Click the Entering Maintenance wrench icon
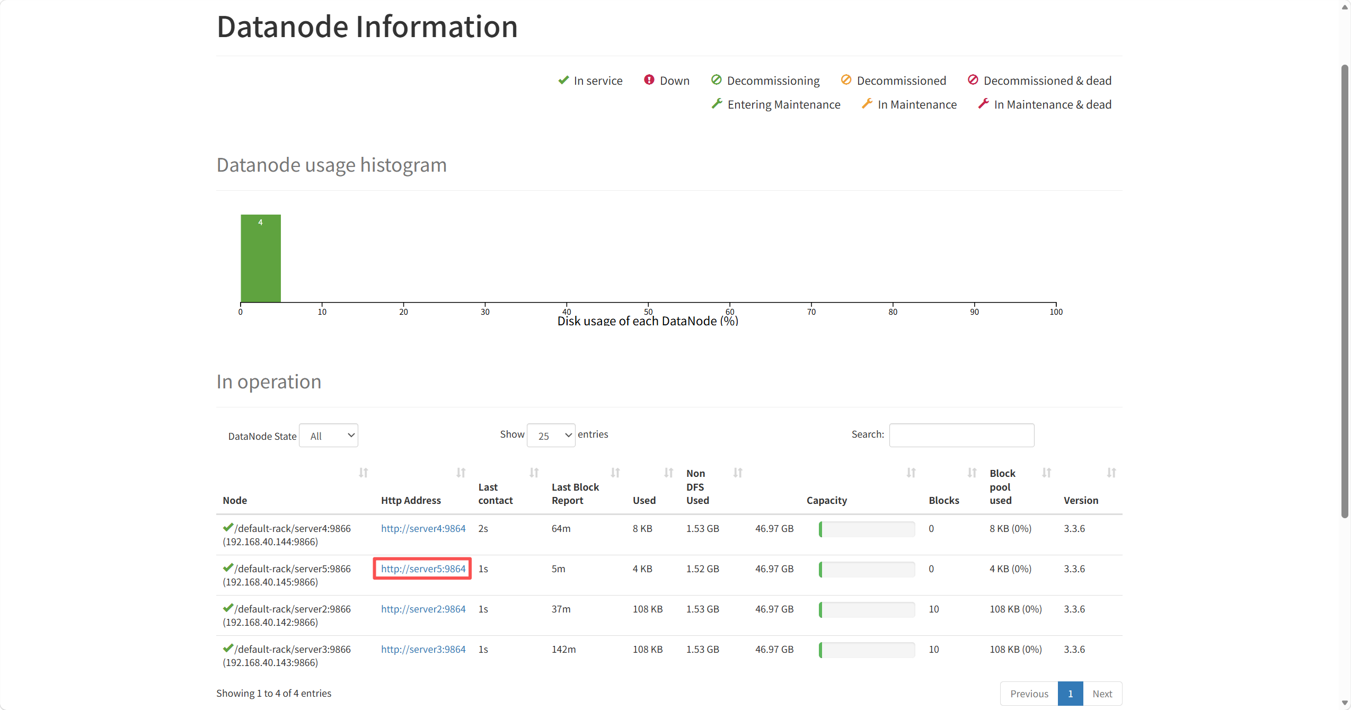The width and height of the screenshot is (1351, 710). click(717, 103)
